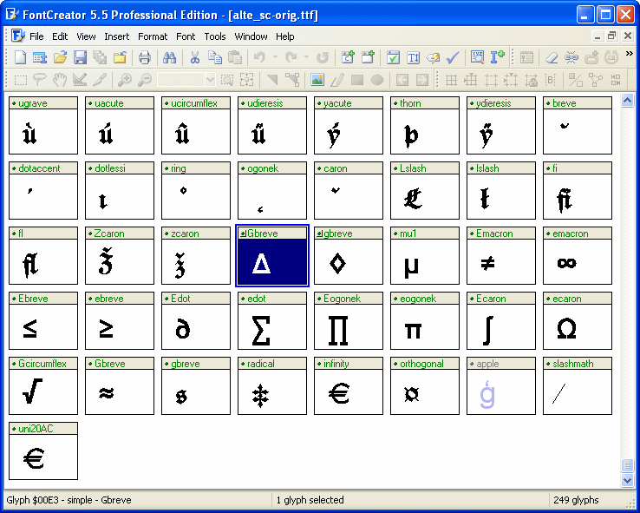This screenshot has height=513, width=640.
Task: Select the Lslash glyph cell
Action: pyautogui.click(x=425, y=190)
